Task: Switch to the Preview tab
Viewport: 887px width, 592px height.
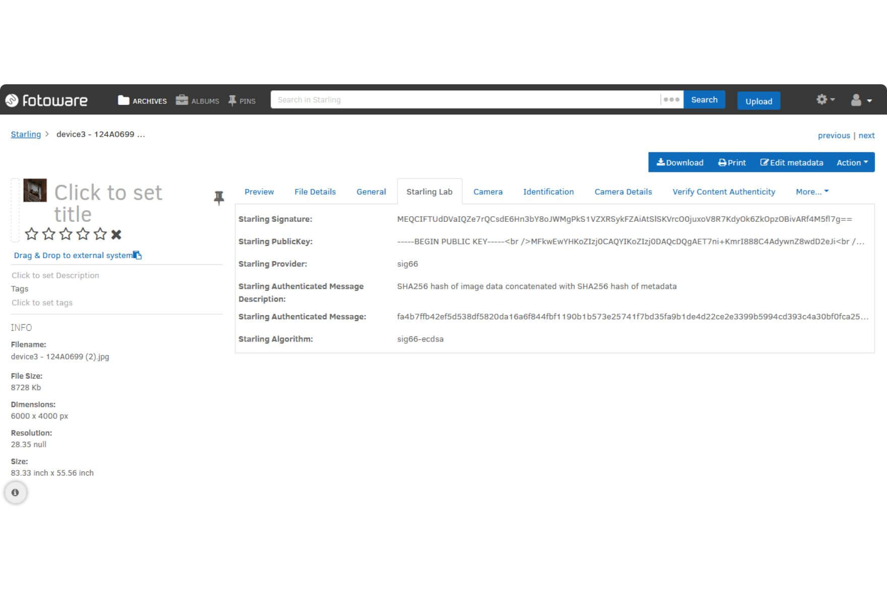Action: point(259,192)
